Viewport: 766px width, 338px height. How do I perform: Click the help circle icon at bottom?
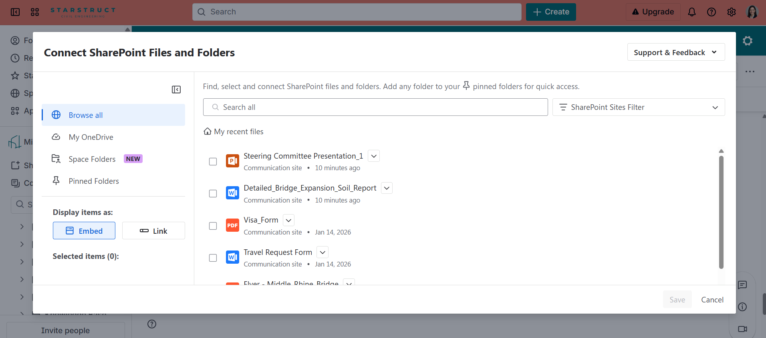coord(152,324)
